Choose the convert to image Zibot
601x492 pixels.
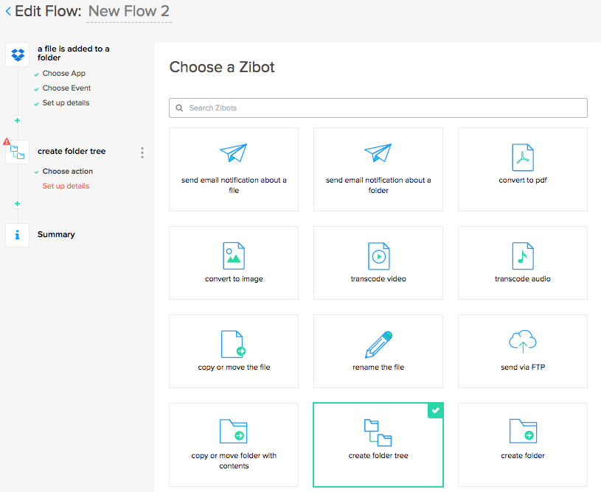coord(234,263)
